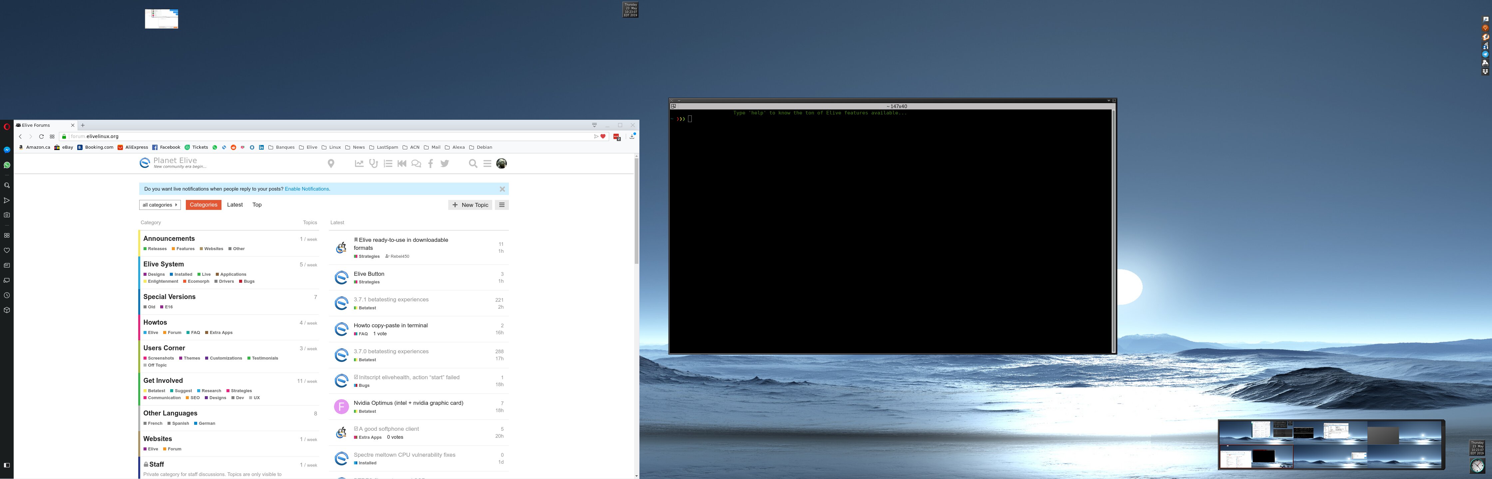Image resolution: width=1492 pixels, height=479 pixels.
Task: Click the rewind icon in the forum header
Action: tap(402, 164)
